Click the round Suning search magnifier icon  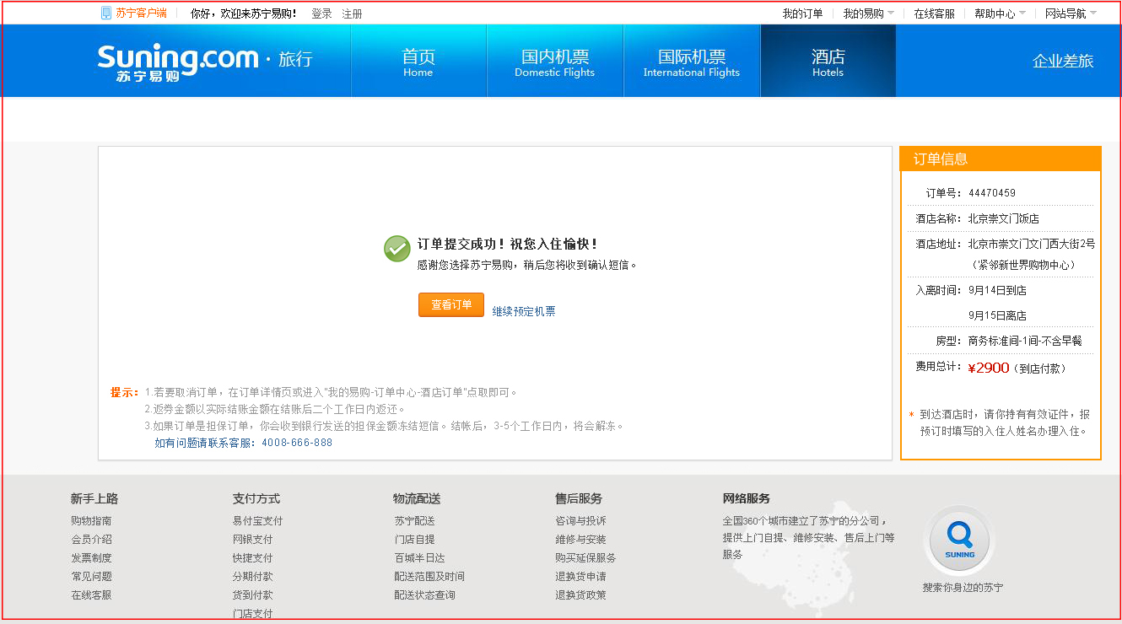959,540
